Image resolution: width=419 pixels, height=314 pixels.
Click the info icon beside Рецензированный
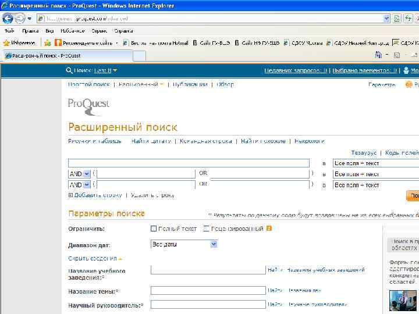[269, 229]
